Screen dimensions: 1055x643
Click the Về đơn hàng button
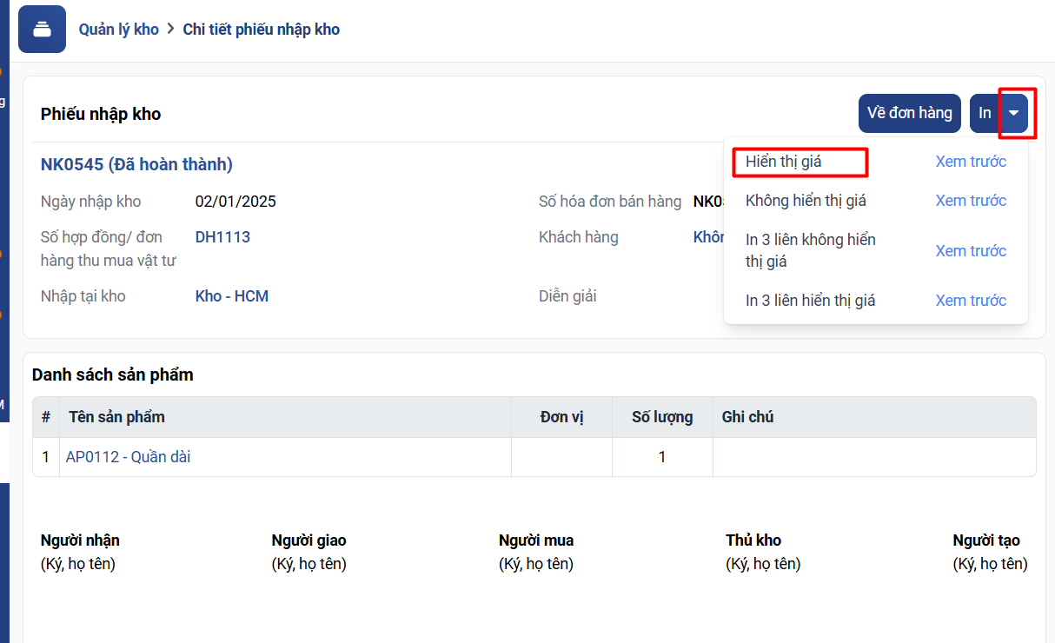909,113
